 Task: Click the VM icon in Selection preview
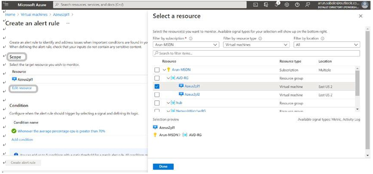(x=155, y=127)
